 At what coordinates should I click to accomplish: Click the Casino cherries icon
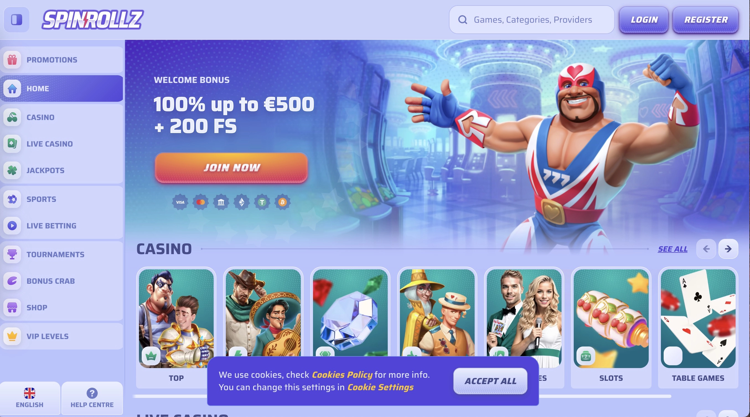click(12, 117)
